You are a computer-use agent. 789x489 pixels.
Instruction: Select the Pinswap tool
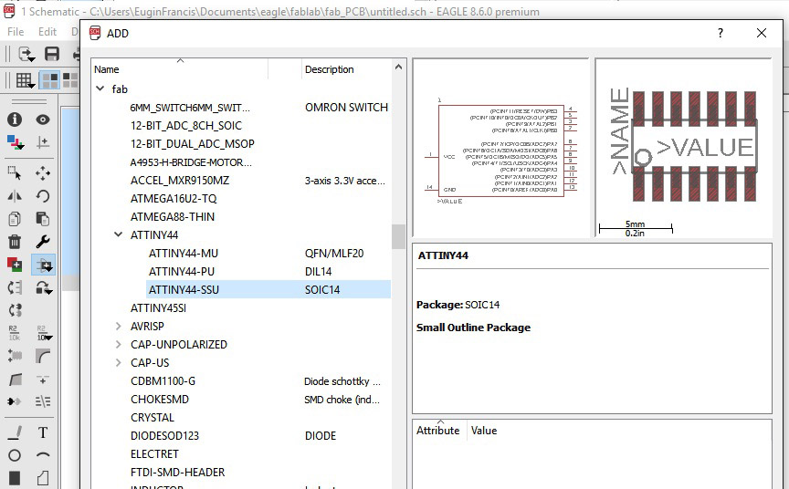pyautogui.click(x=15, y=287)
